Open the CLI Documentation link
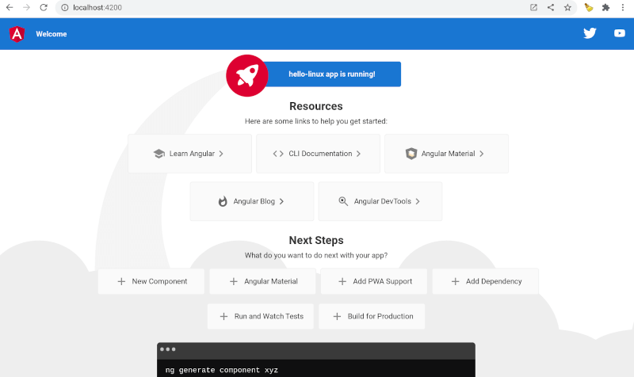Viewport: 634px width, 377px height. pos(319,154)
